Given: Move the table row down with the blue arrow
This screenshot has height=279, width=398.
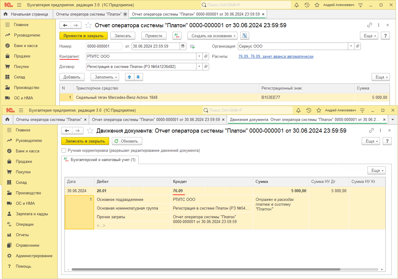Looking at the screenshot, I should tap(138, 77).
